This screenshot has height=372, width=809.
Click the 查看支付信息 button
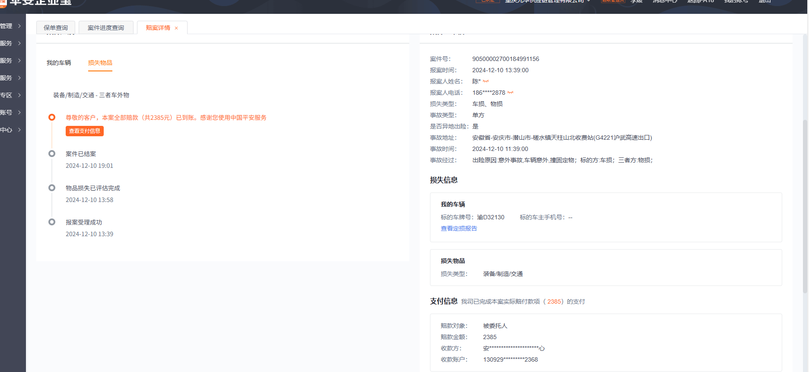tap(85, 131)
